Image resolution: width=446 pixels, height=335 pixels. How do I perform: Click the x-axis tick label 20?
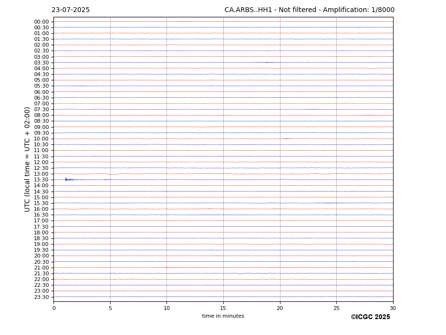pyautogui.click(x=280, y=308)
